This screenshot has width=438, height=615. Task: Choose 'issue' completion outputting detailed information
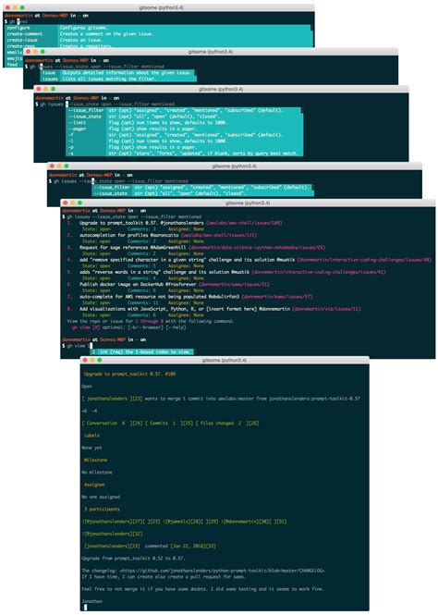coord(49,72)
